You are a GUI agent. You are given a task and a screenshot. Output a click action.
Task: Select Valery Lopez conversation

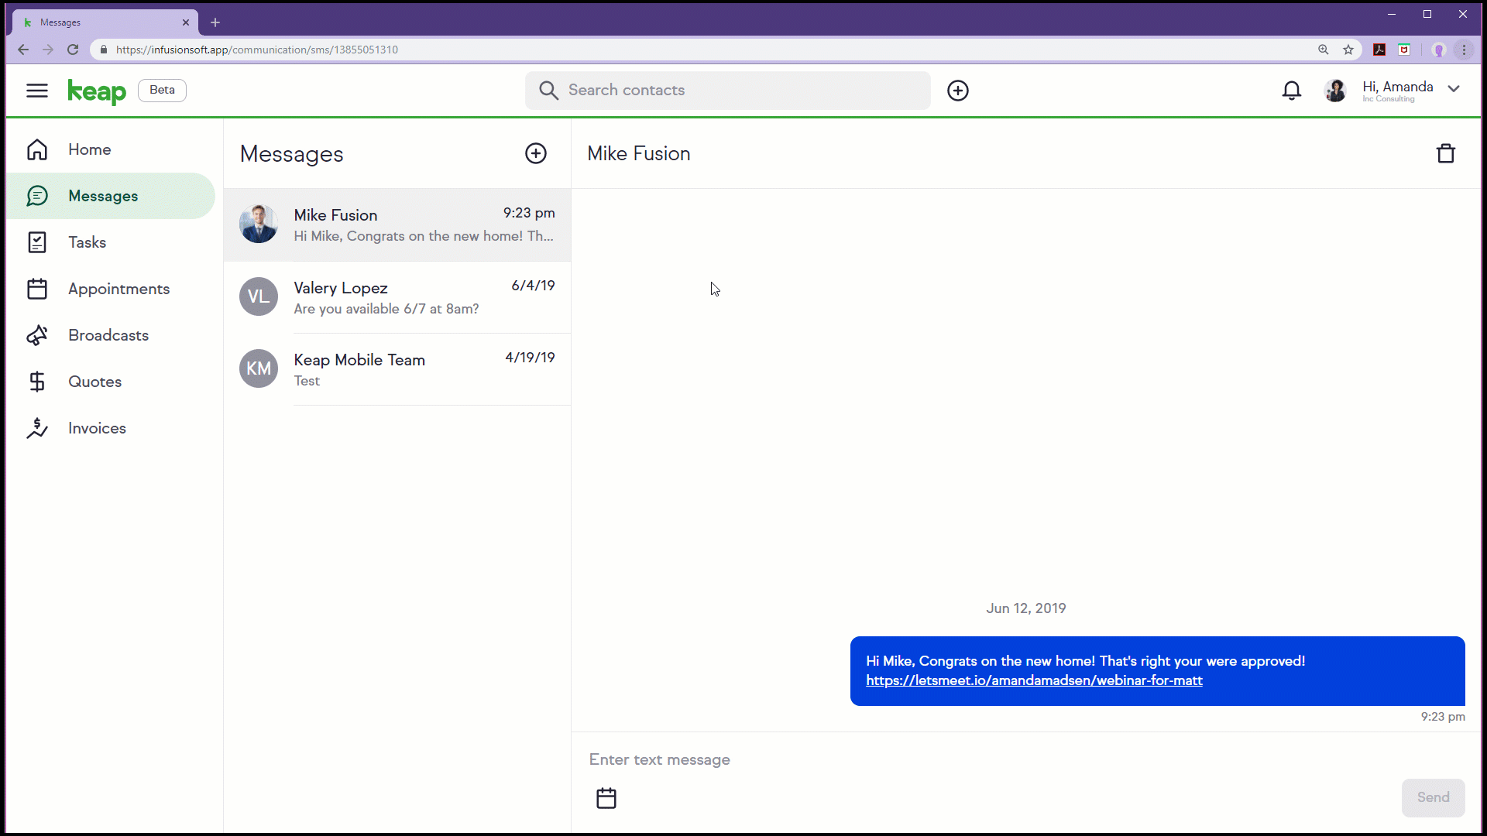click(397, 297)
